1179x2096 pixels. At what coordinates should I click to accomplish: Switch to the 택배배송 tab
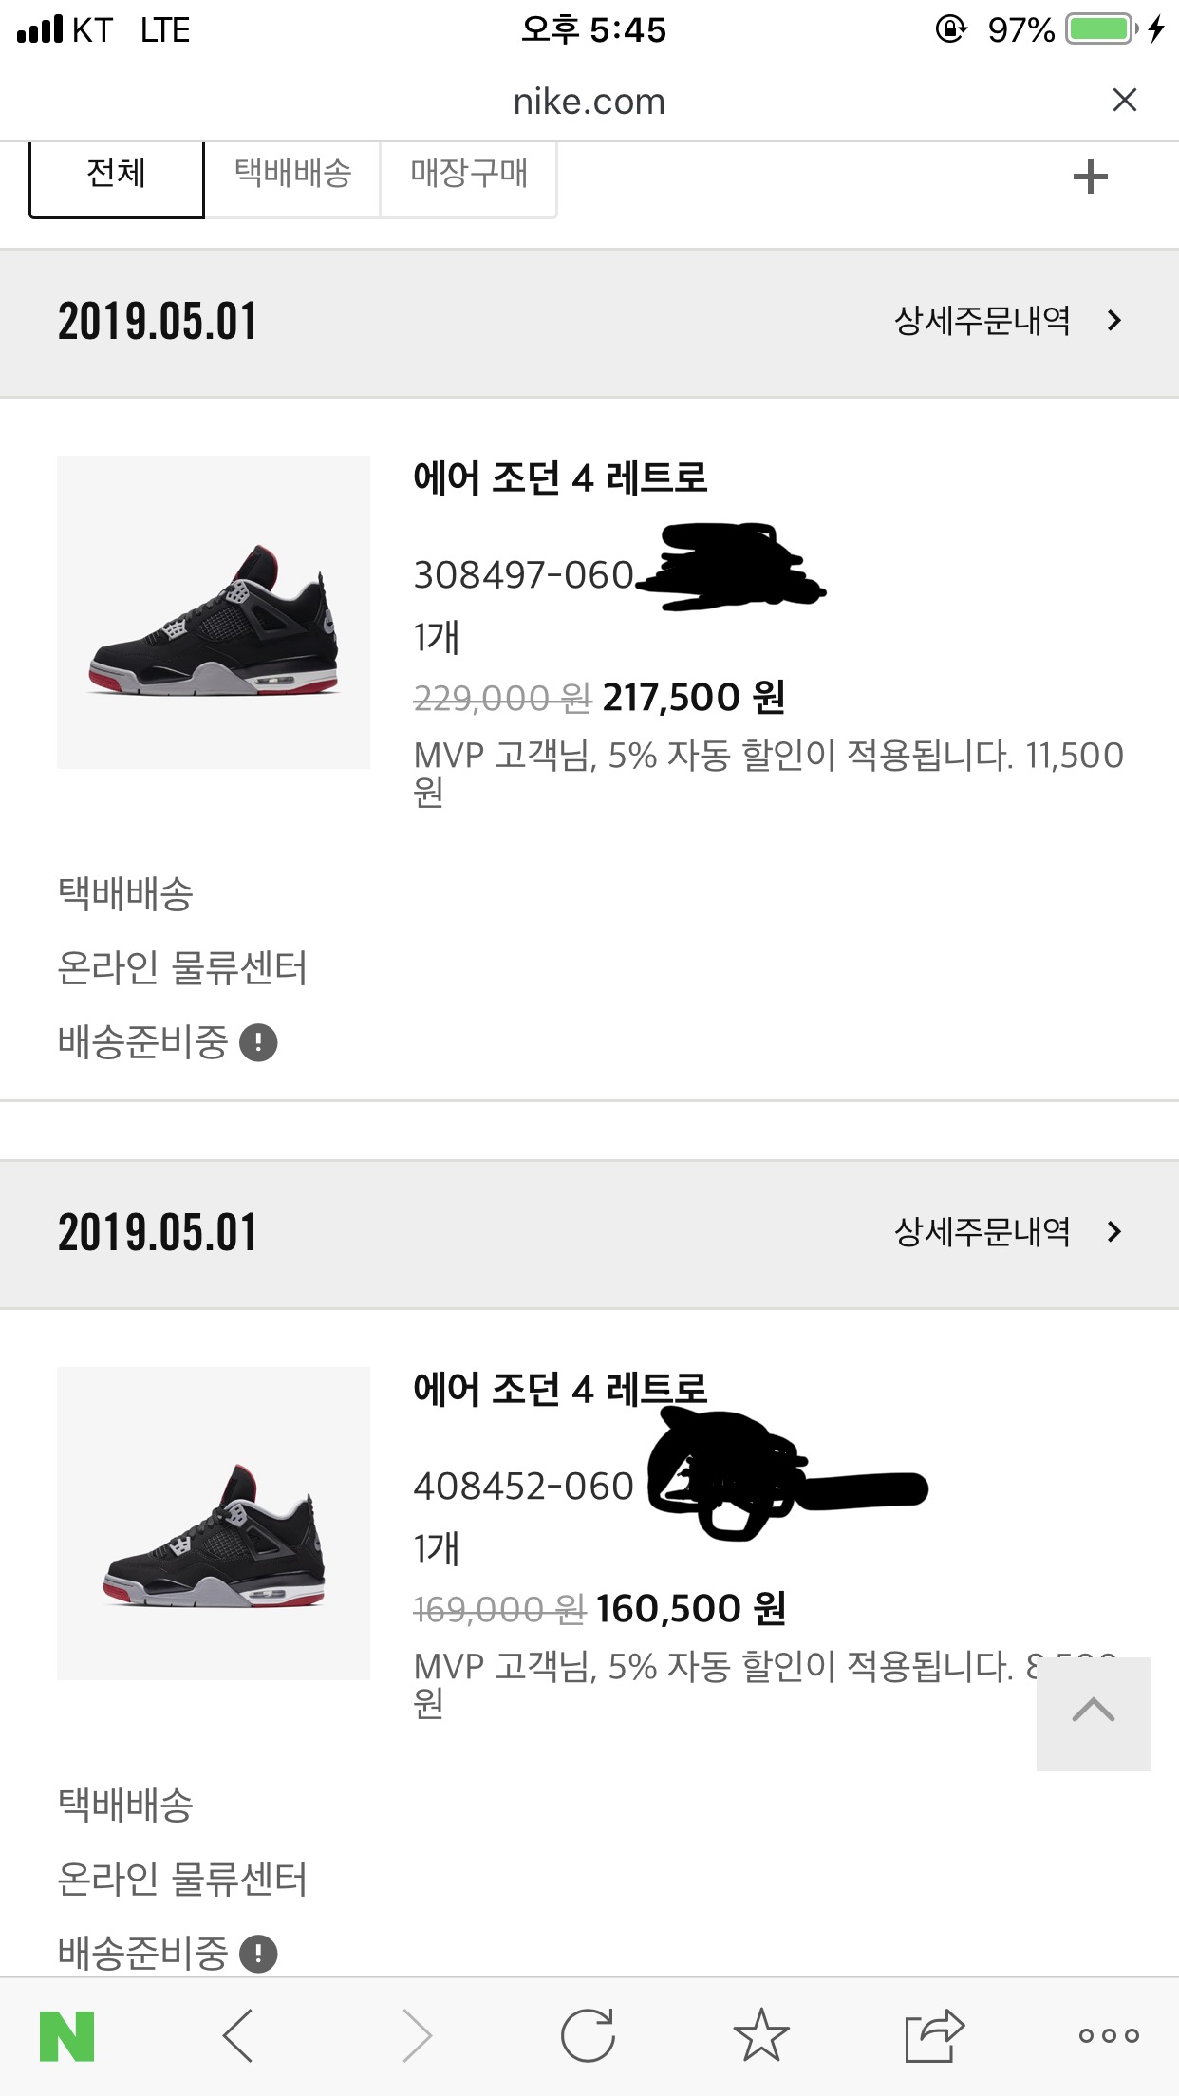[x=292, y=178]
